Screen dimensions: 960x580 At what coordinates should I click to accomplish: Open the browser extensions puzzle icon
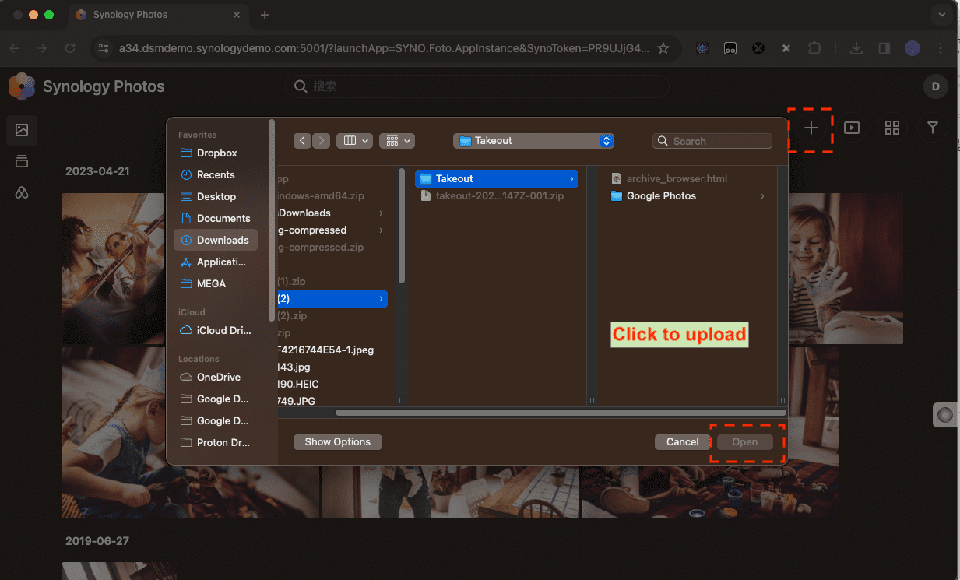(x=814, y=48)
